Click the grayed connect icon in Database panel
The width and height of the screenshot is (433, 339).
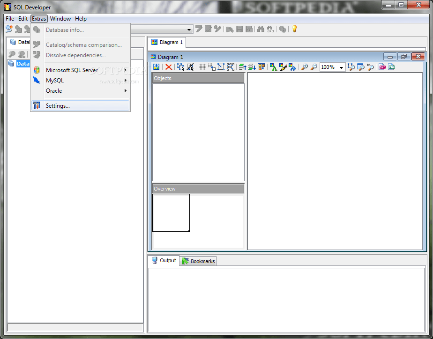pyautogui.click(x=12, y=54)
